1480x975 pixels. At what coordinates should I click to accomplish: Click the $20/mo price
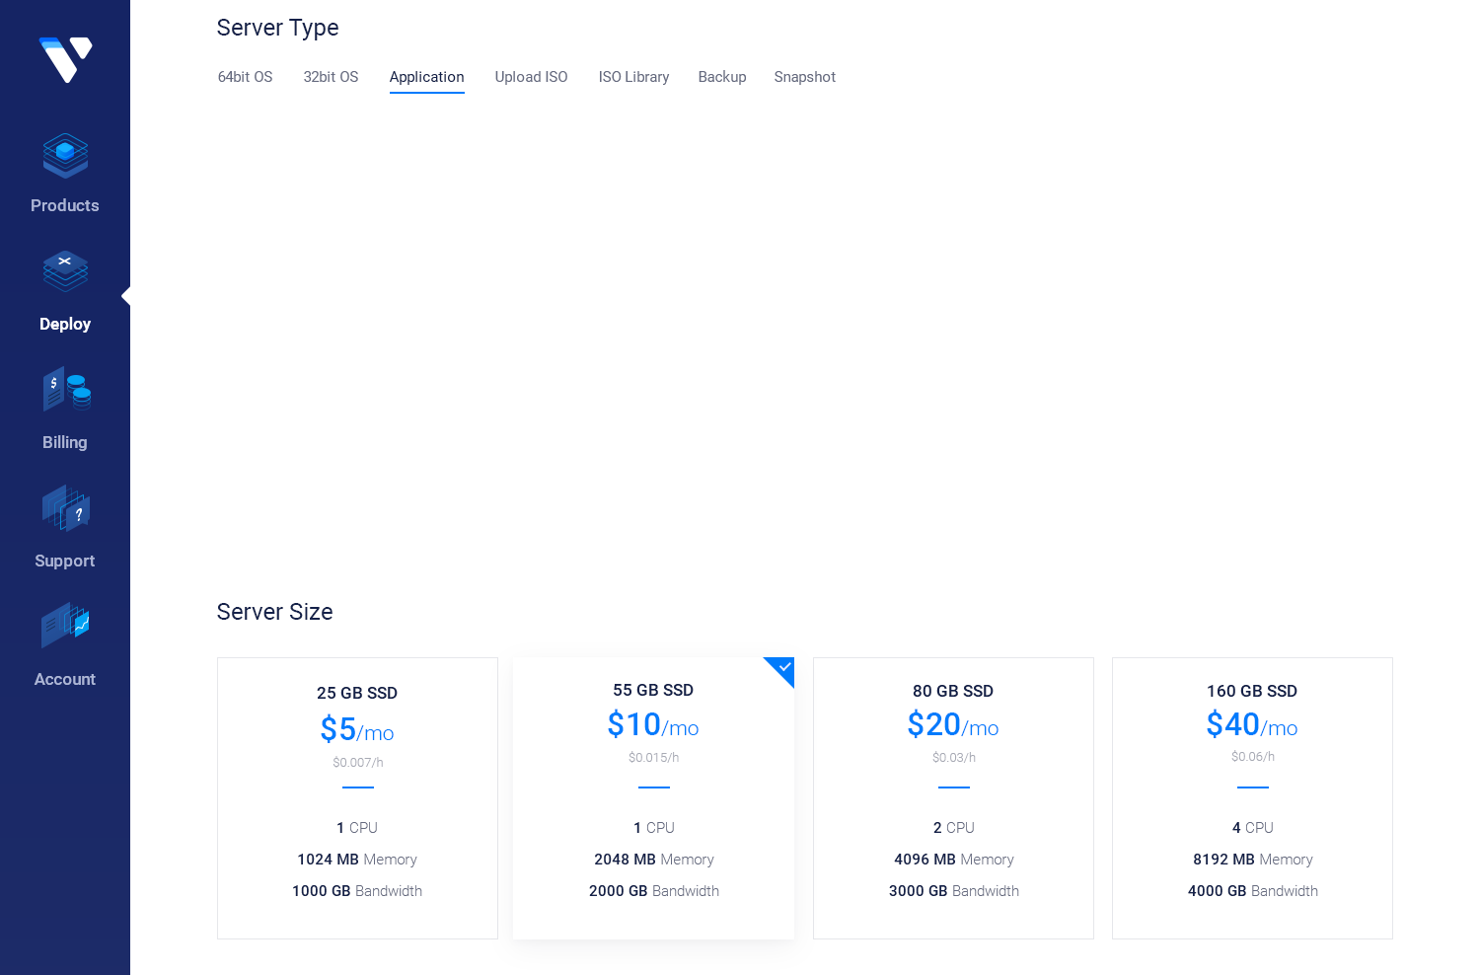953,725
